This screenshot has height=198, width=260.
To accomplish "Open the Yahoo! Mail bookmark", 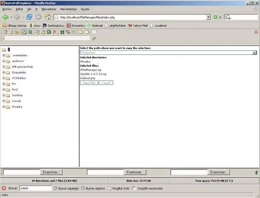I will coord(138,26).
